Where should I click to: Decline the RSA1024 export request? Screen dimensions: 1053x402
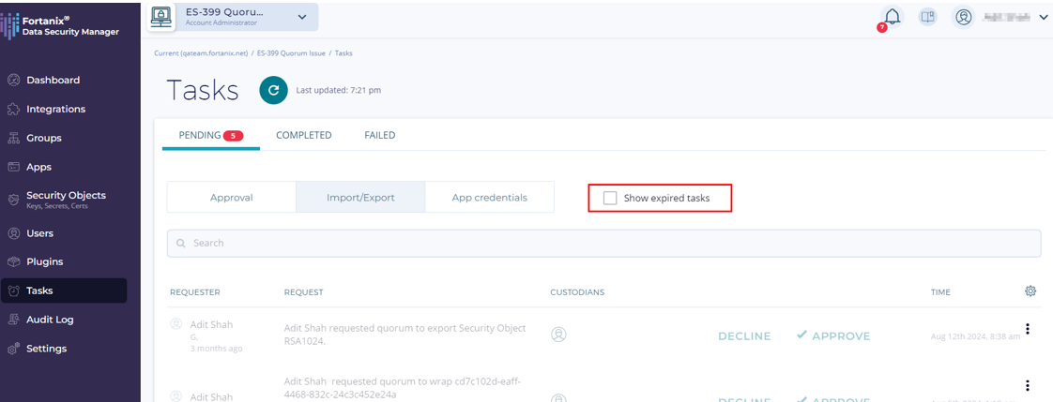[744, 335]
